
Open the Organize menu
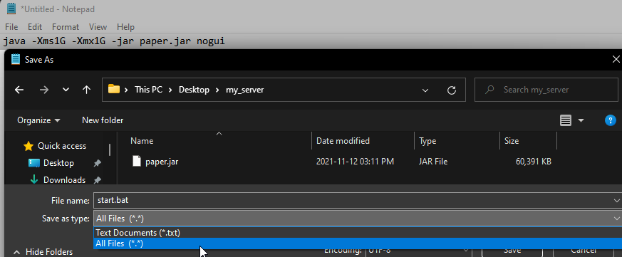(x=38, y=120)
